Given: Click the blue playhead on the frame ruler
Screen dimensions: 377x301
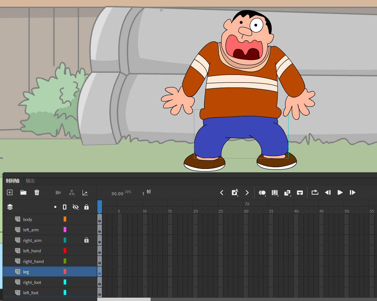Looking at the screenshot, I should click(100, 207).
